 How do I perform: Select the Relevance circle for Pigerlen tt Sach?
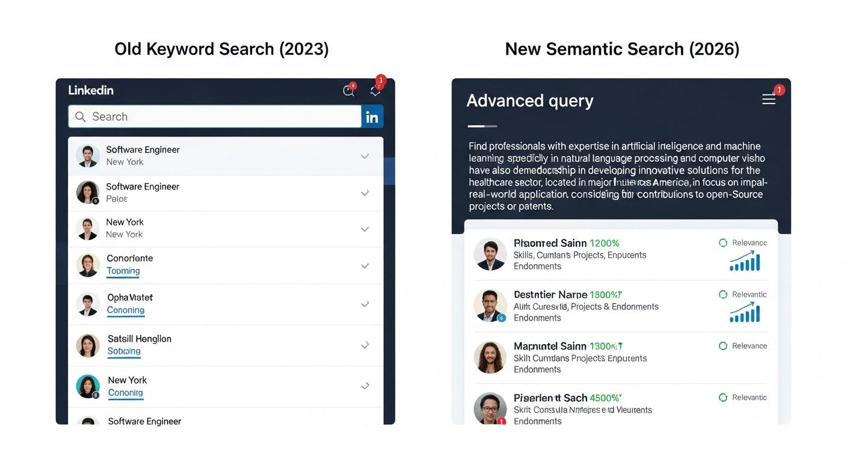(x=723, y=398)
